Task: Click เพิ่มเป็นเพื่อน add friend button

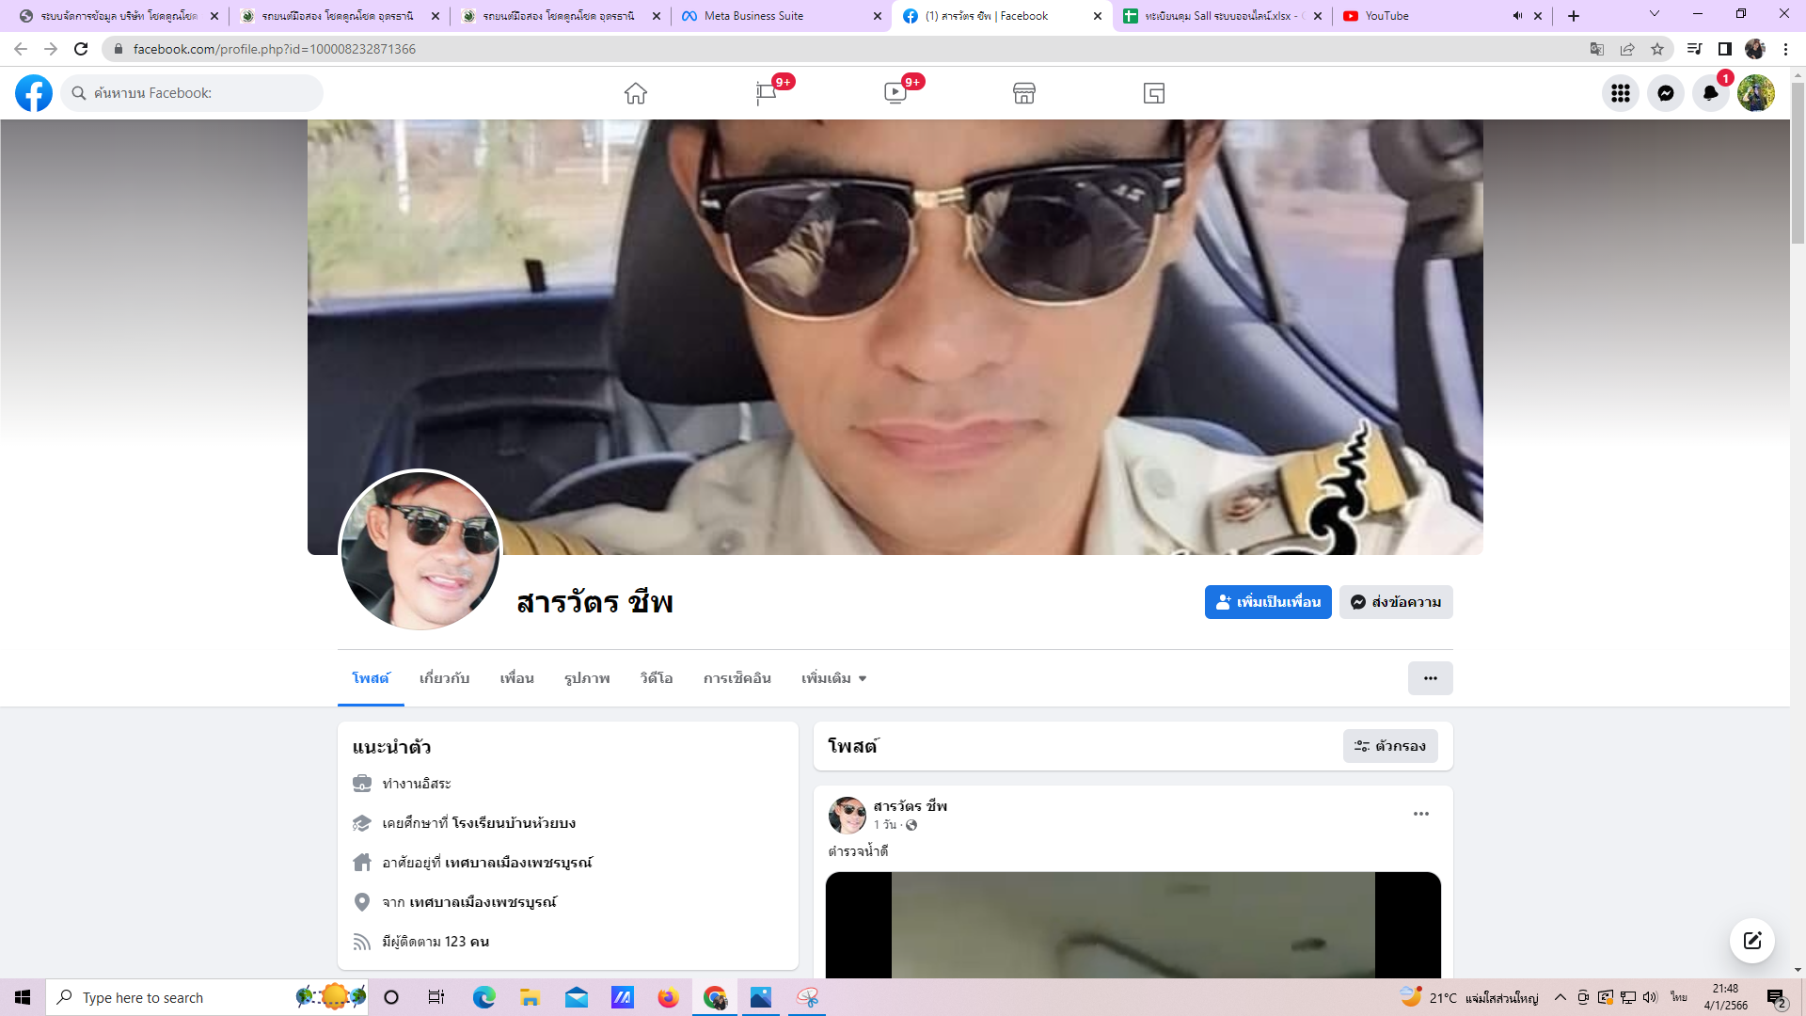Action: [1267, 602]
